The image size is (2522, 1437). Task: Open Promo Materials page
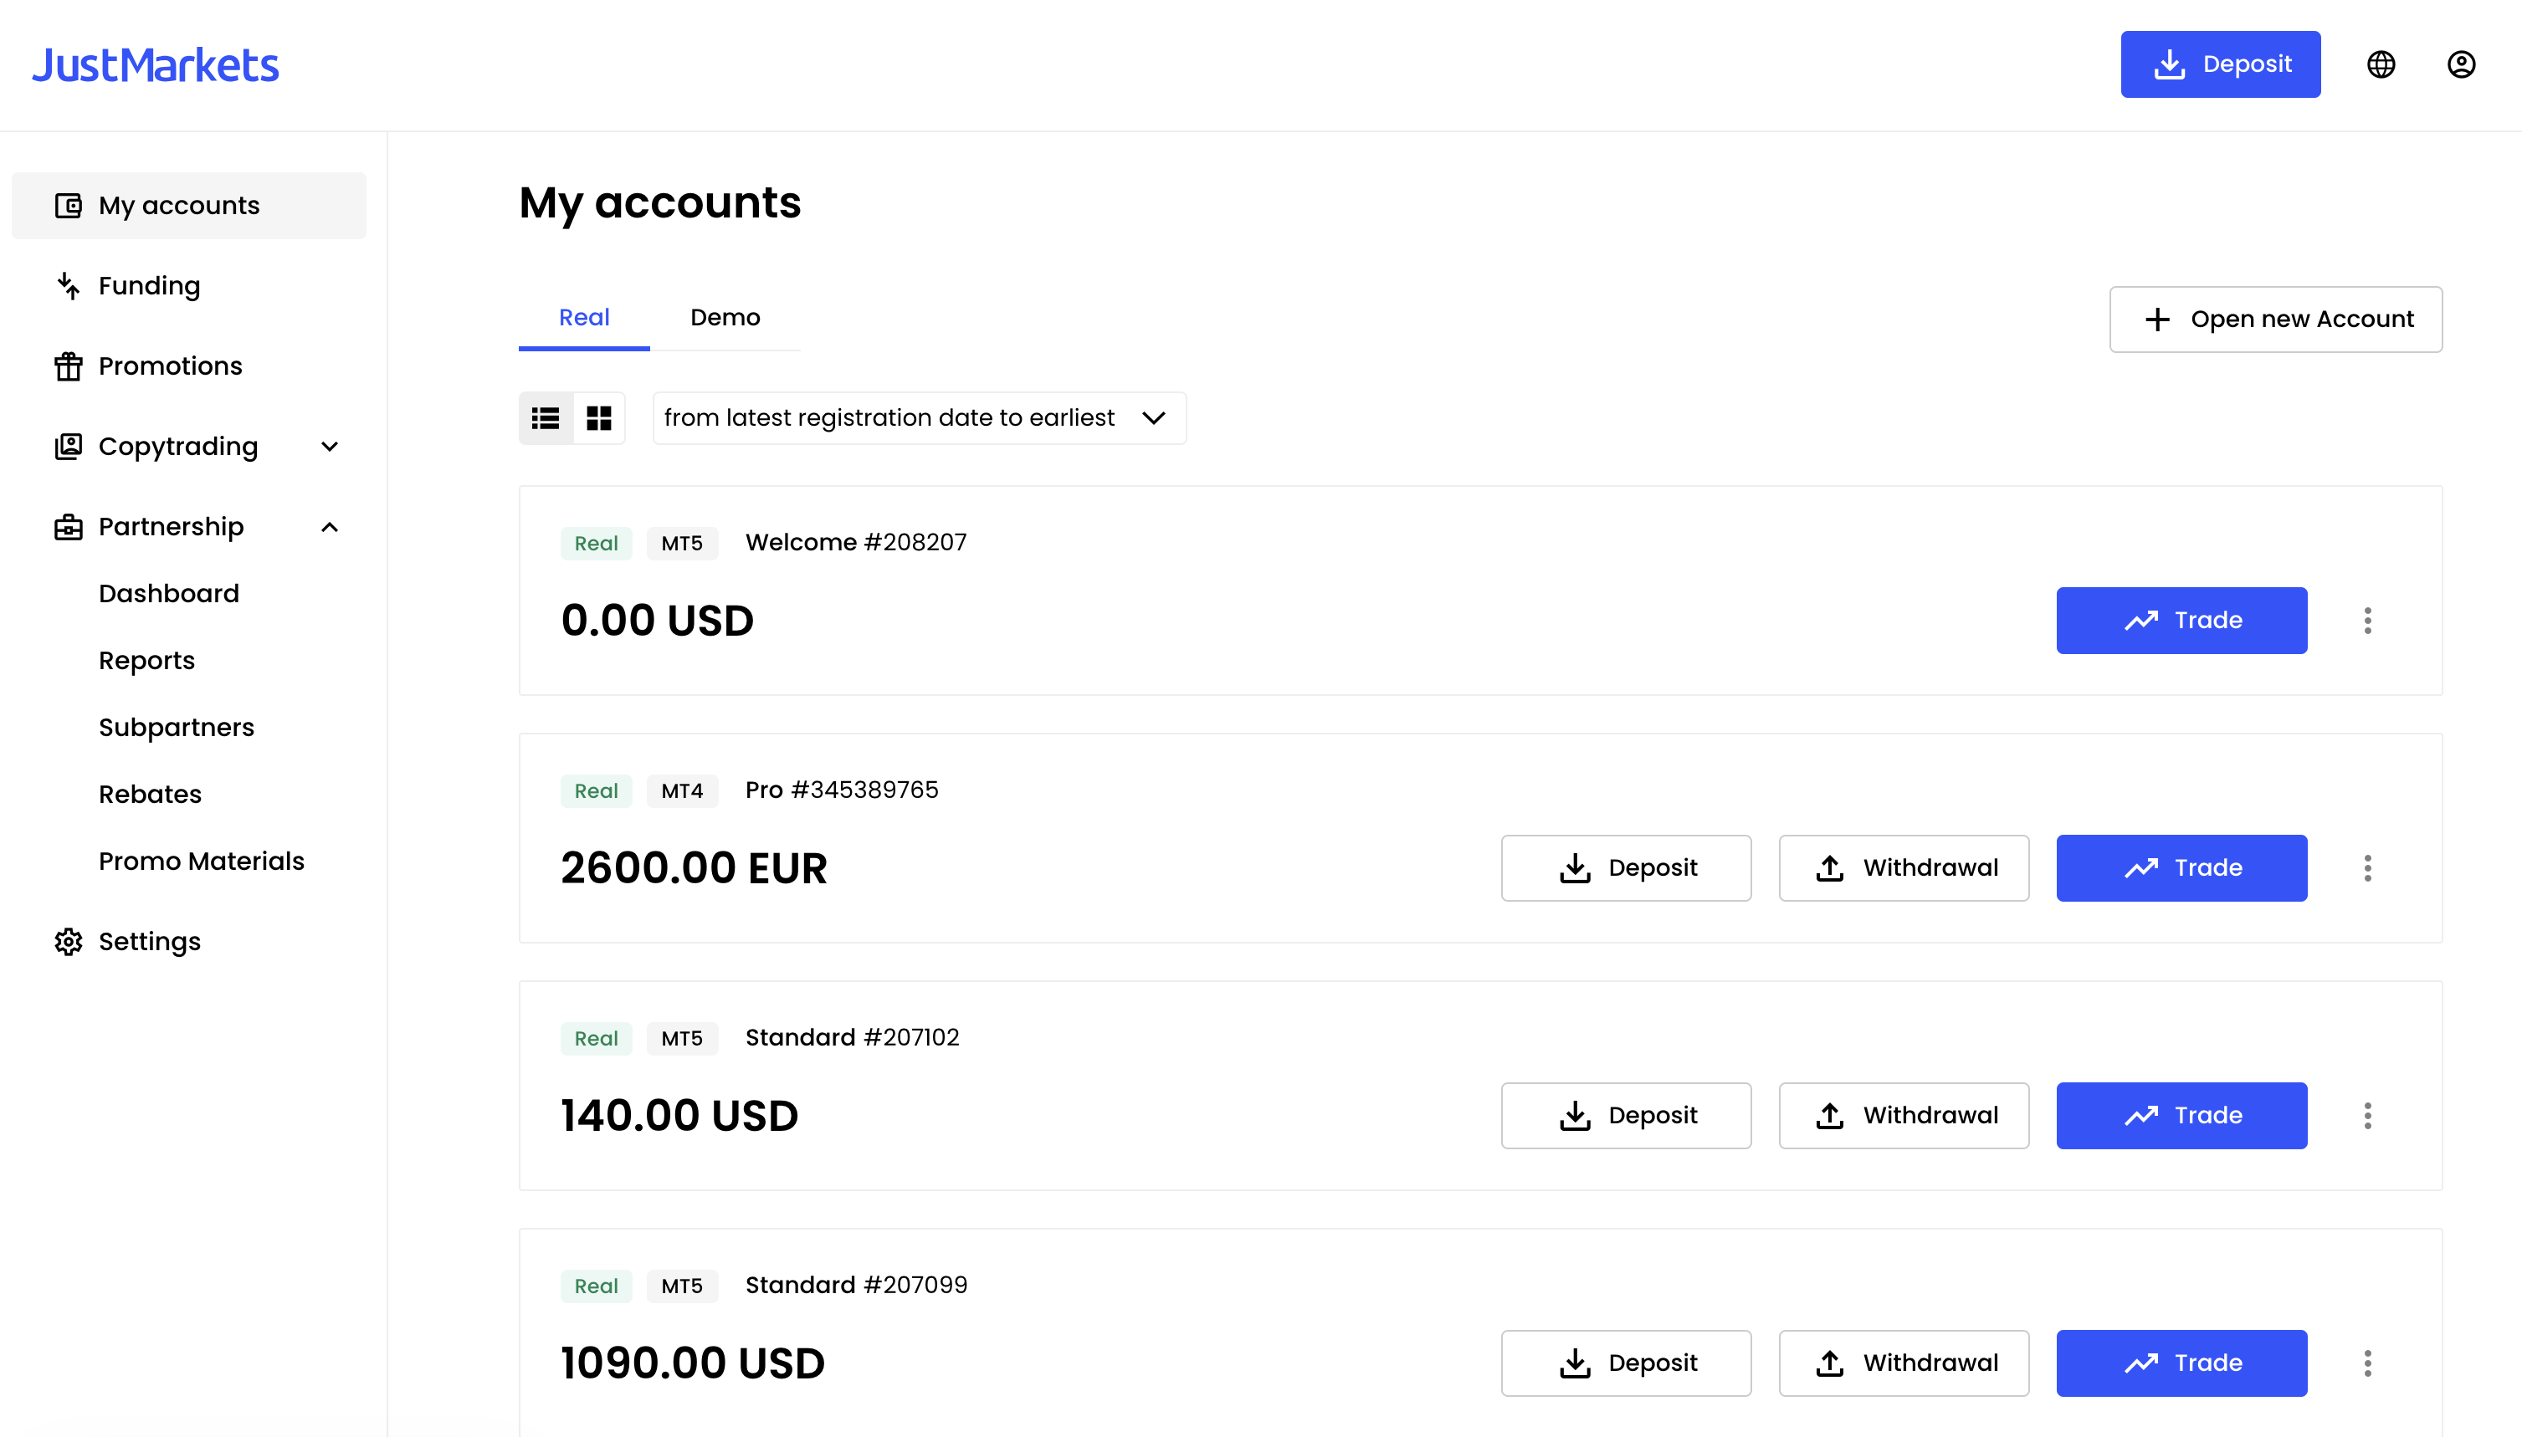click(202, 862)
